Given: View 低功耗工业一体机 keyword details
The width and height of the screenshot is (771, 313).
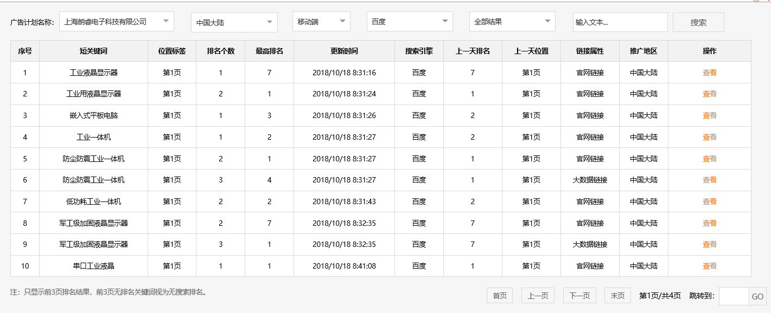Looking at the screenshot, I should coord(709,201).
